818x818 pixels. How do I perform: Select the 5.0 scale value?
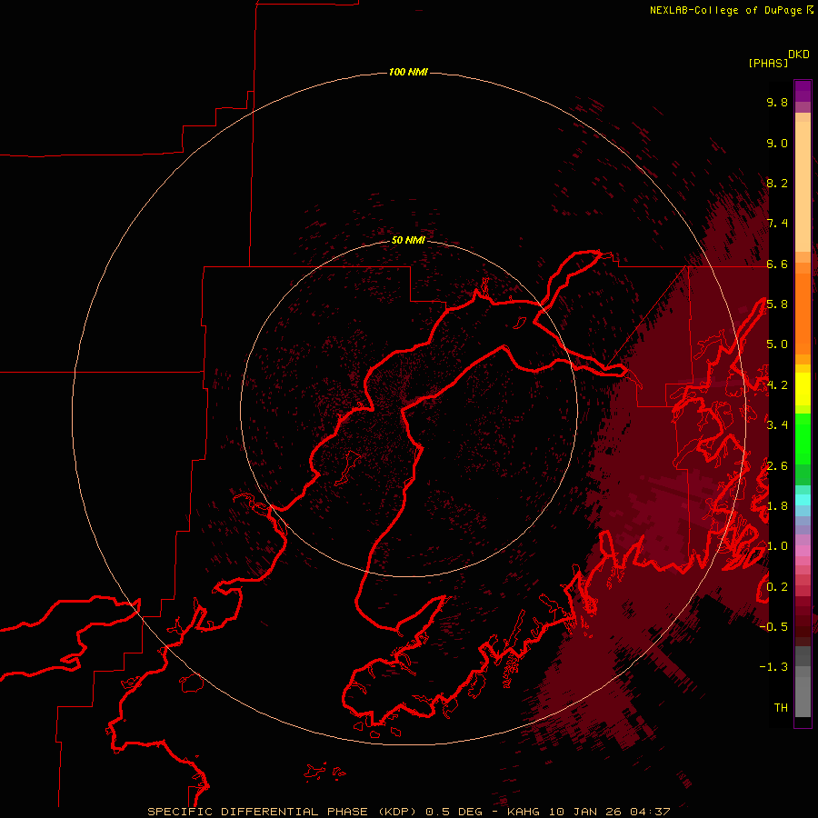[777, 344]
